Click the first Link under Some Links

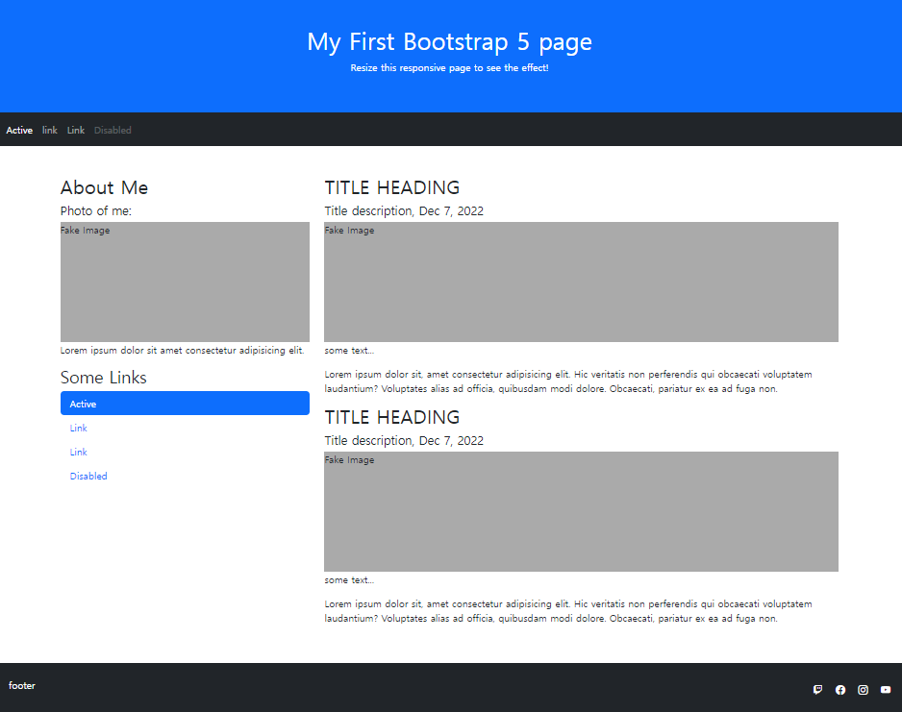(x=78, y=428)
